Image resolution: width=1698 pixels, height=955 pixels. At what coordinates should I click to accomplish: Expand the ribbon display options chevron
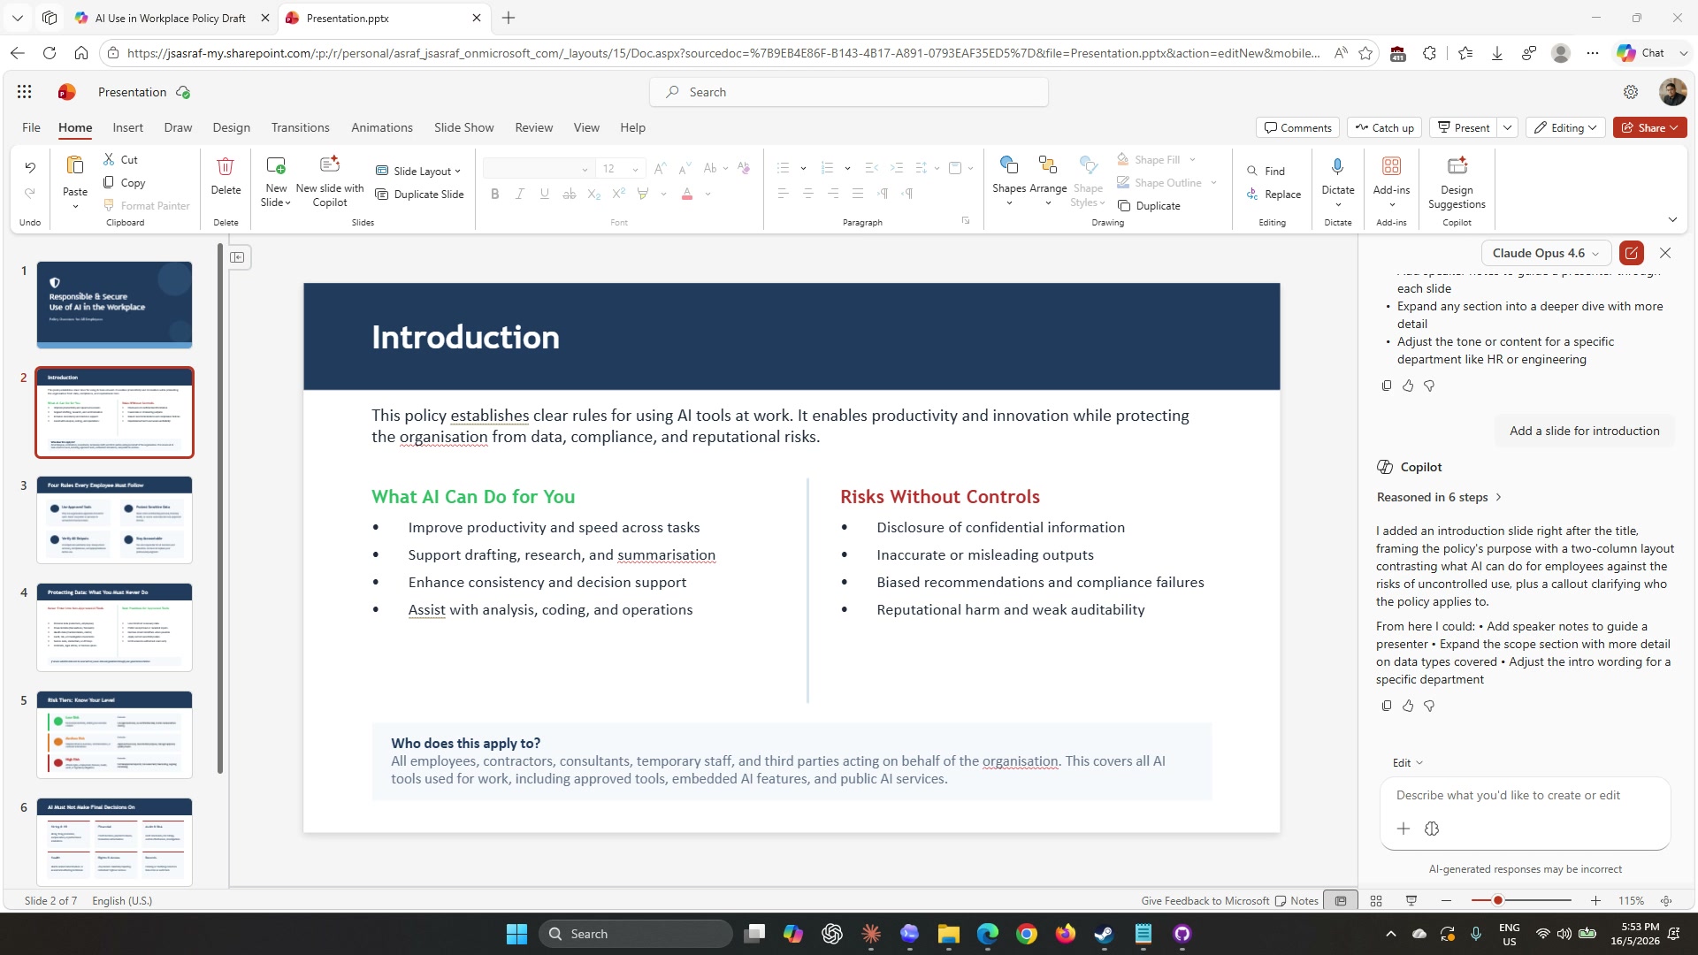tap(1672, 219)
